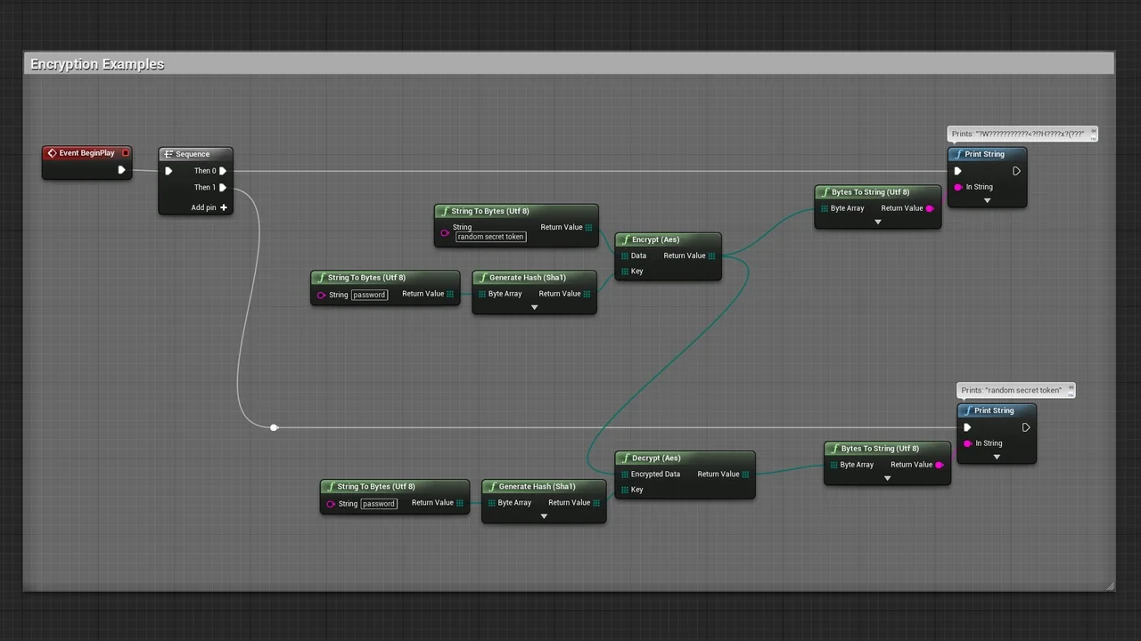Expand the Generate Hash (Sha1) node feeding Encrypt
Screen dimensions: 1141x641
pyautogui.click(x=535, y=307)
